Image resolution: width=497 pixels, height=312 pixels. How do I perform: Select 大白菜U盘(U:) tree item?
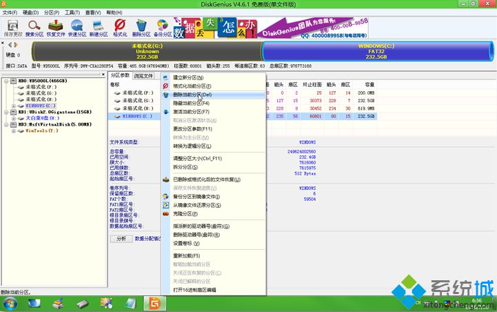tap(42, 118)
